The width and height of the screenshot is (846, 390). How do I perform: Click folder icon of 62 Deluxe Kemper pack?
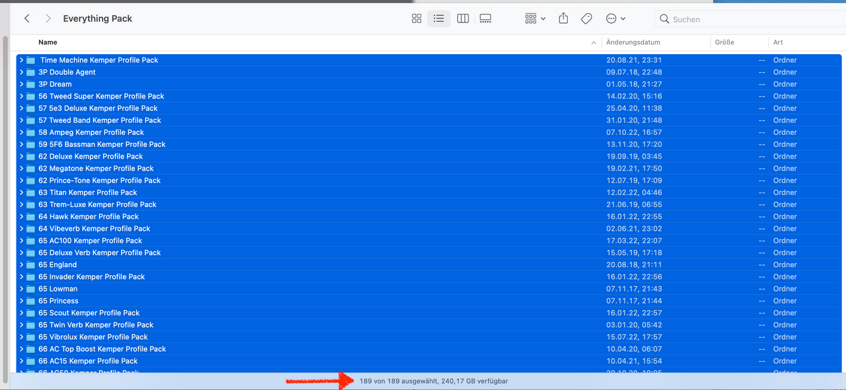pyautogui.click(x=31, y=157)
